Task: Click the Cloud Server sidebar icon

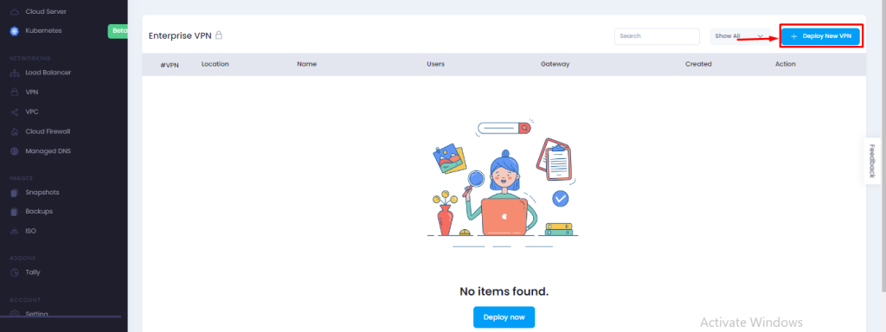Action: pos(15,11)
